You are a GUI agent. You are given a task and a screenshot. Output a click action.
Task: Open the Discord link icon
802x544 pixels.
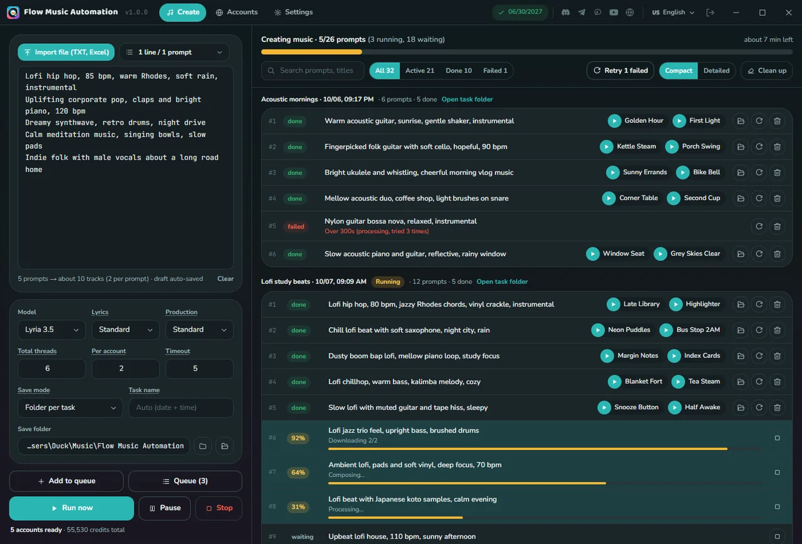point(566,13)
